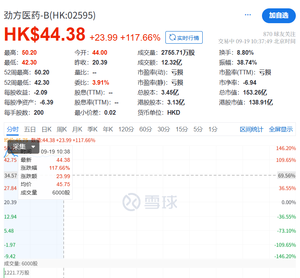Click the tooltip time 09-19 10:38

56,152
